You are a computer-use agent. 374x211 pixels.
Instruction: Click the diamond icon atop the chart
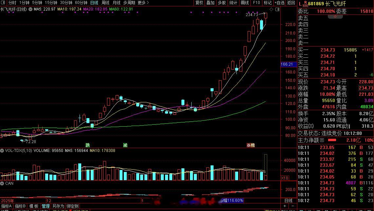271,9
